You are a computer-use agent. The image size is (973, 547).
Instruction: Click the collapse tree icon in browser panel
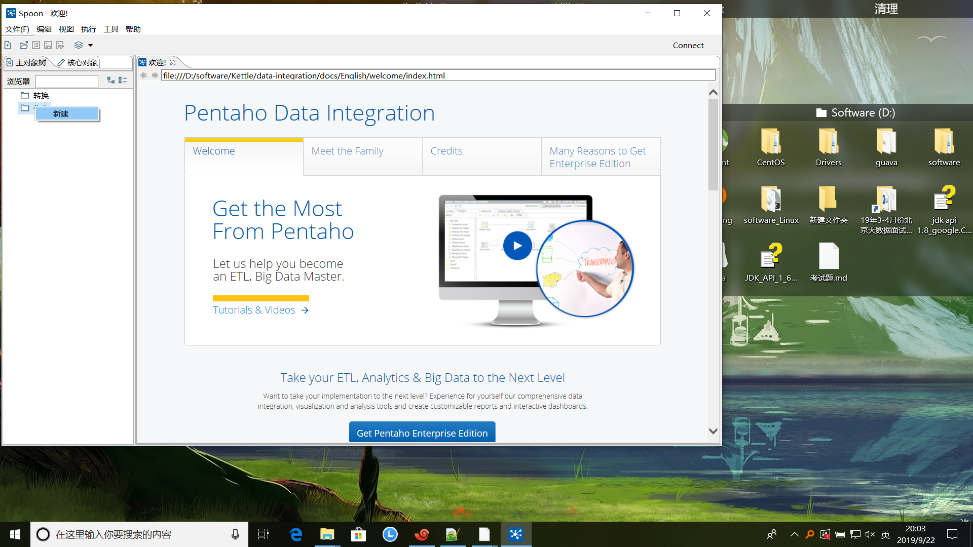123,80
